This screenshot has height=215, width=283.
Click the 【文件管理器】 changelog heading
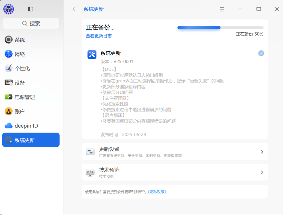[115, 98]
